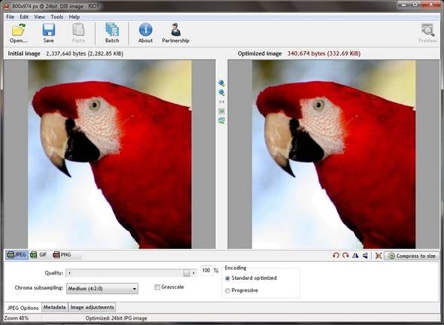This screenshot has height=325, width=444.
Task: Enable the Grayscale checkbox
Action: point(157,287)
